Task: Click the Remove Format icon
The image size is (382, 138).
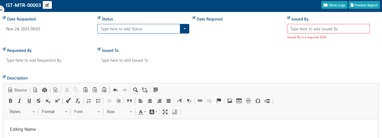Action: pos(78,101)
